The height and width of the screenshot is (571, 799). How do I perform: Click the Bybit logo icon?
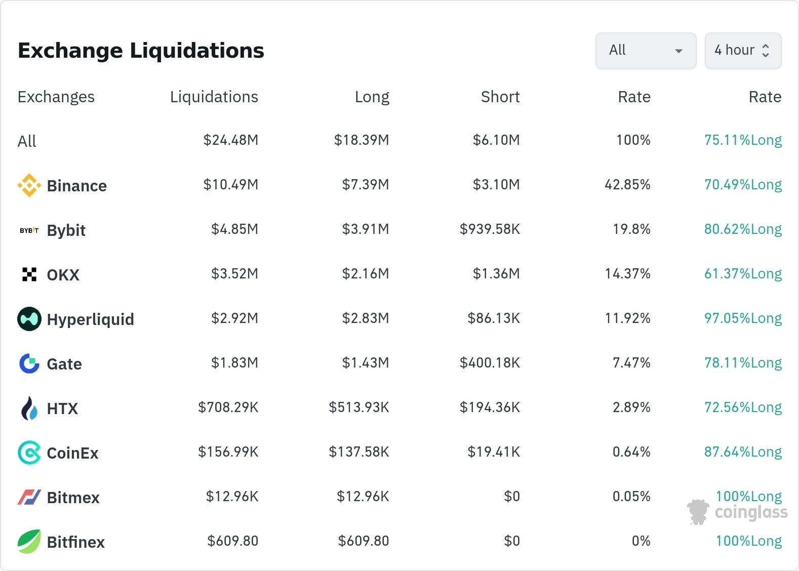click(x=29, y=230)
